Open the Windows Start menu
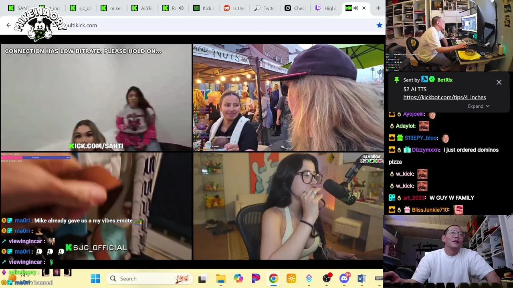Image resolution: width=513 pixels, height=288 pixels. click(95, 279)
